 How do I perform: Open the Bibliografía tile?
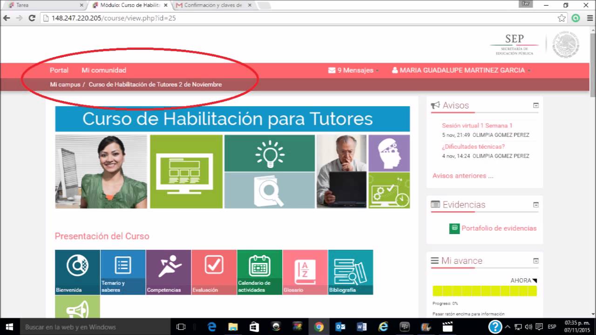coord(351,272)
